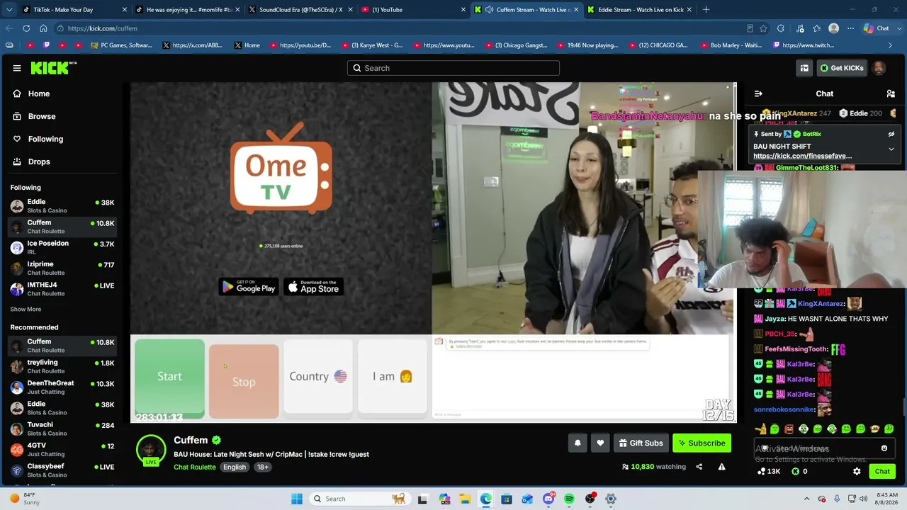Click the English language tag
The image size is (907, 510).
tap(235, 467)
